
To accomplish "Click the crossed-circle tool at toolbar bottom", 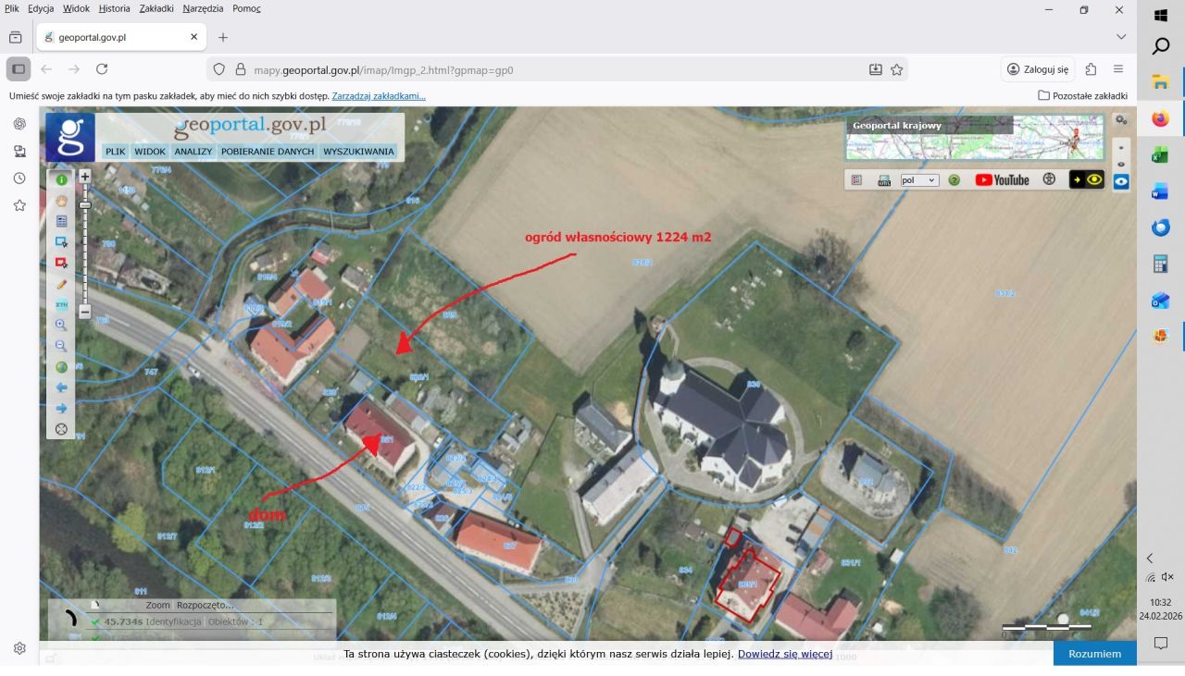I will [62, 429].
